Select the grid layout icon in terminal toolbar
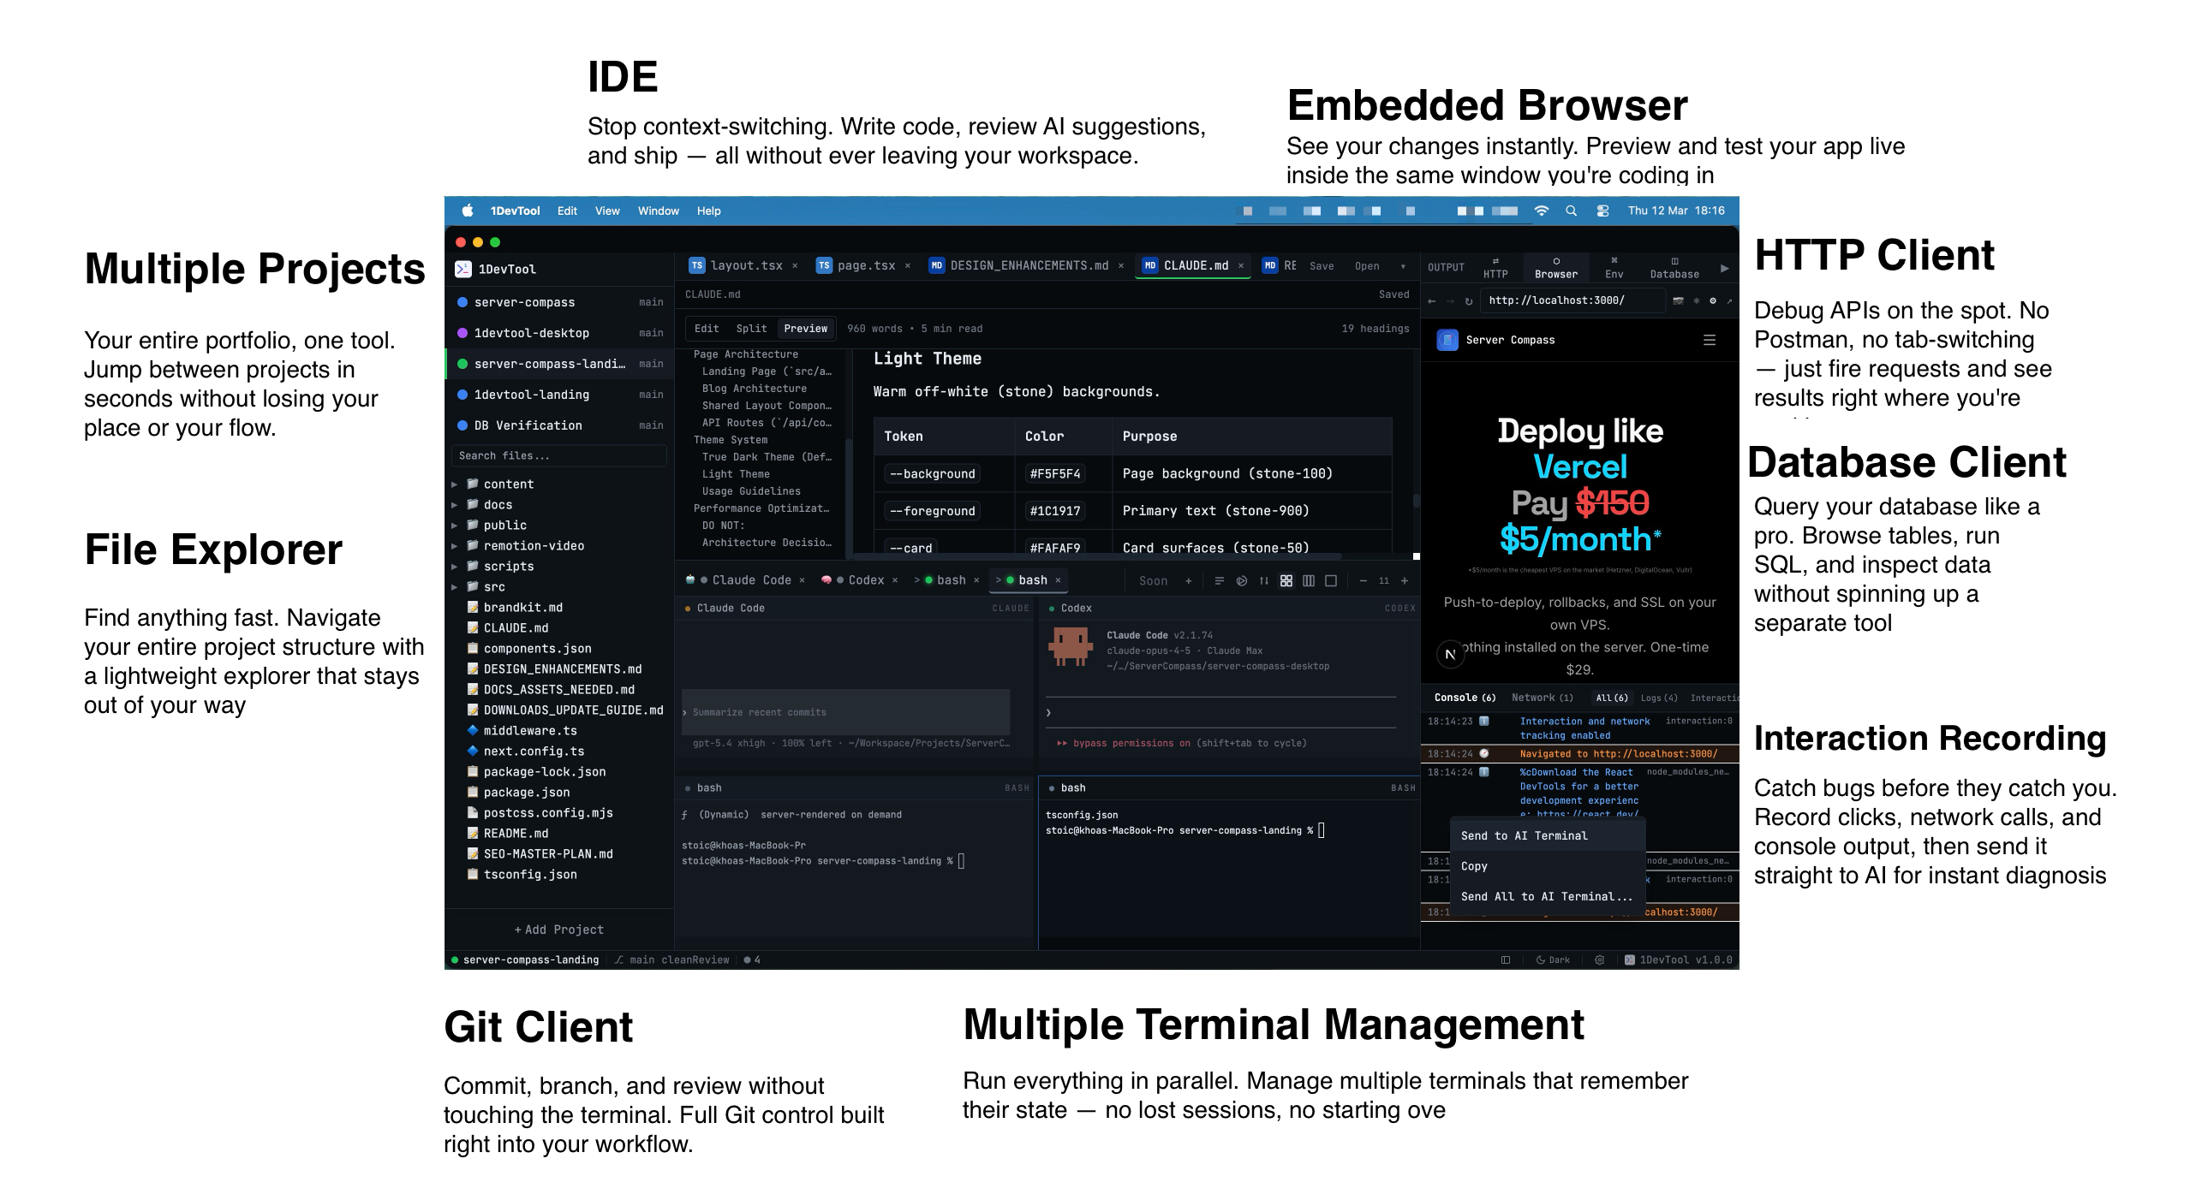The height and width of the screenshot is (1200, 2202). (x=1286, y=580)
